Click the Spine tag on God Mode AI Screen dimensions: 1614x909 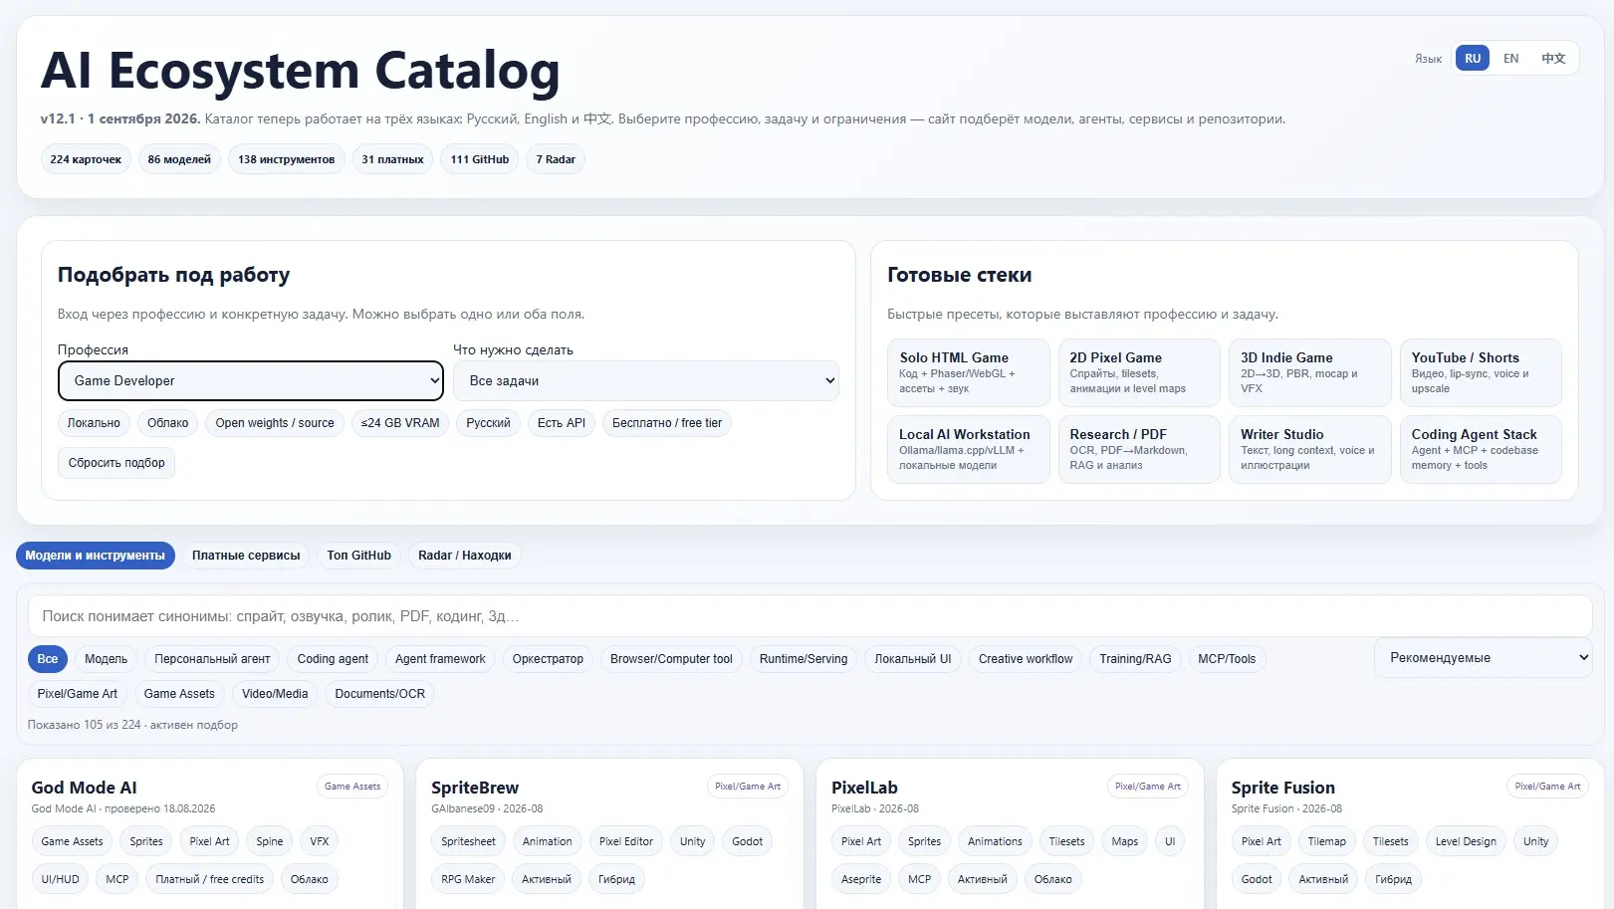click(x=270, y=841)
